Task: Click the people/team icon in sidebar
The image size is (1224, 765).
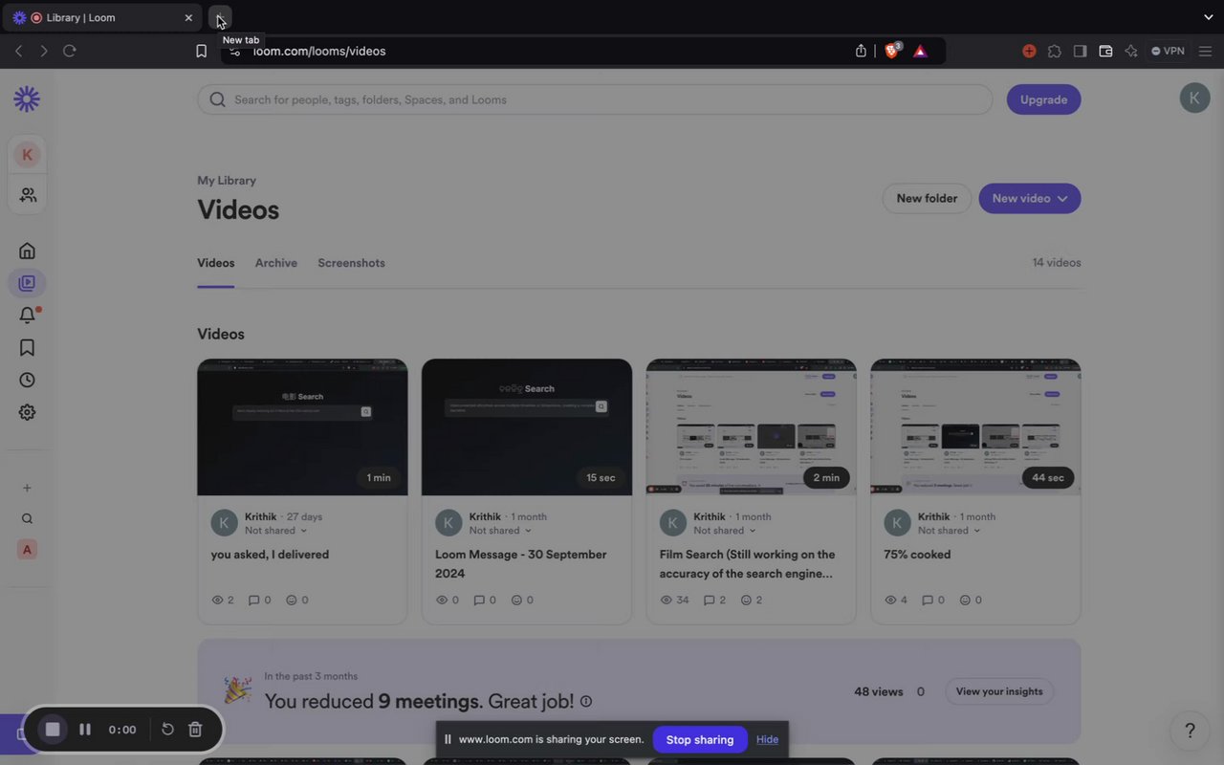Action: coord(28,194)
